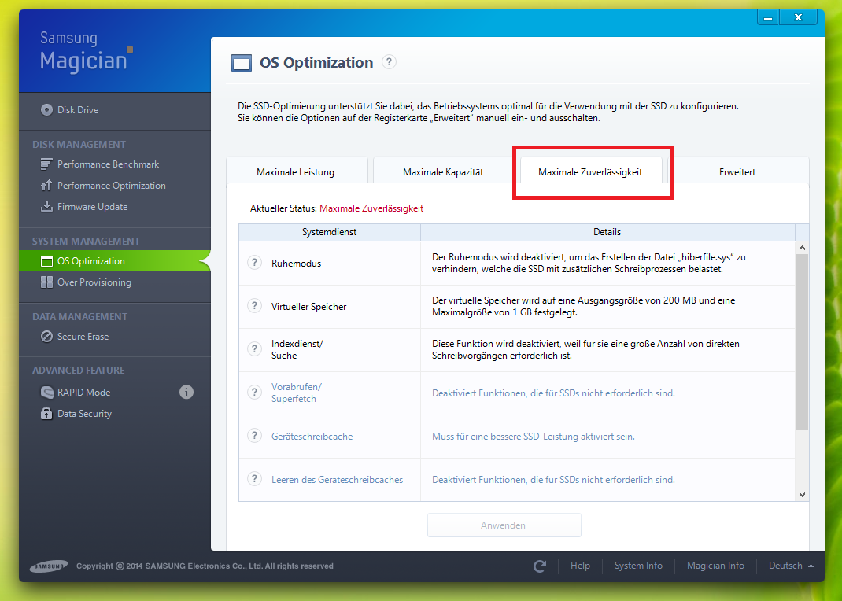
Task: Open System Info in footer
Action: [638, 566]
